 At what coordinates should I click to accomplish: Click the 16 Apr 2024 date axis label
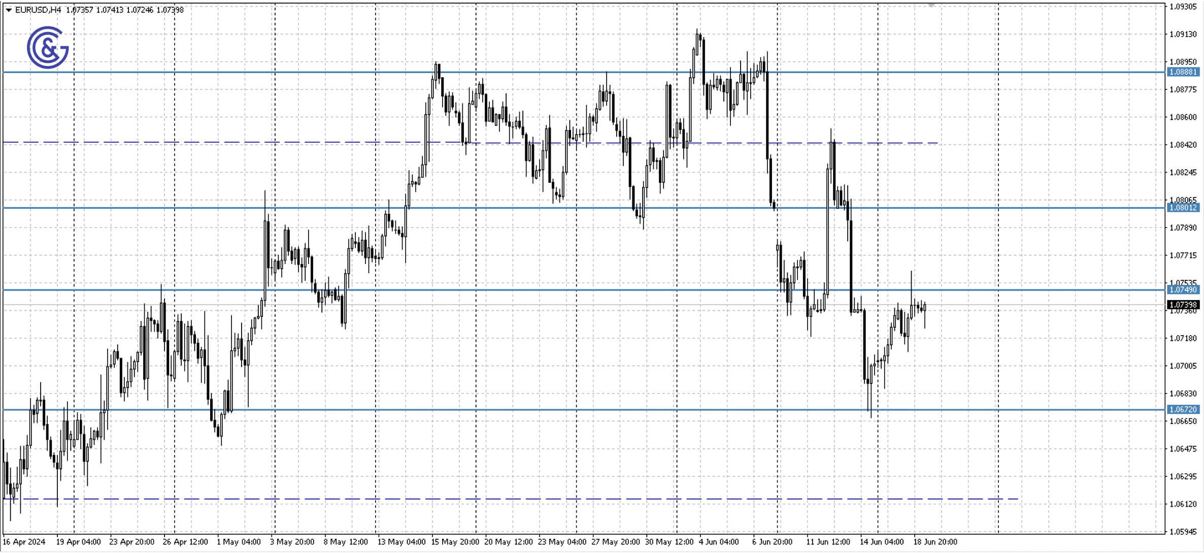click(23, 541)
